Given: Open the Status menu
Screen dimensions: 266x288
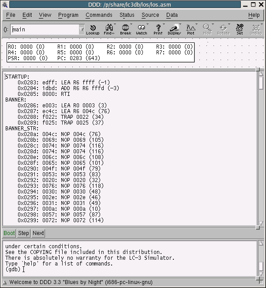Looking at the screenshot, I should point(127,15).
